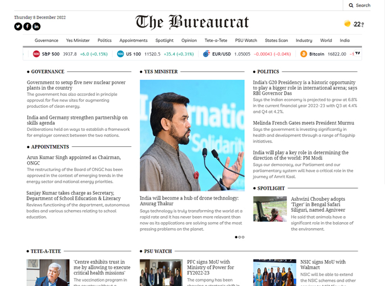Click the Tete-a-Tete interview thumbnail

(x=48, y=272)
